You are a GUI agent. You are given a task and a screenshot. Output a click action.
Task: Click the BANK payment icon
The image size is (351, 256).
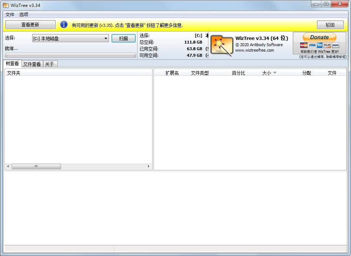point(335,45)
